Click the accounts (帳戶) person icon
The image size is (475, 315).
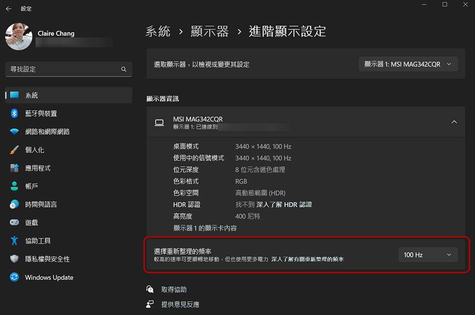pyautogui.click(x=15, y=186)
